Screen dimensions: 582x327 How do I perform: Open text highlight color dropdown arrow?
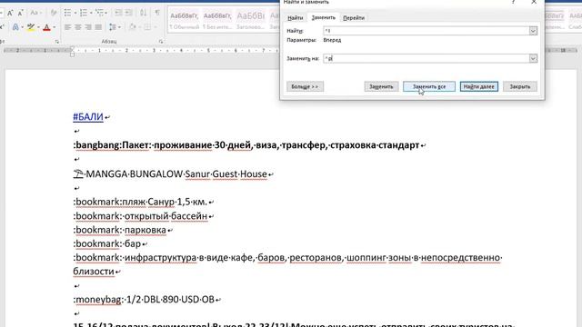click(x=38, y=27)
